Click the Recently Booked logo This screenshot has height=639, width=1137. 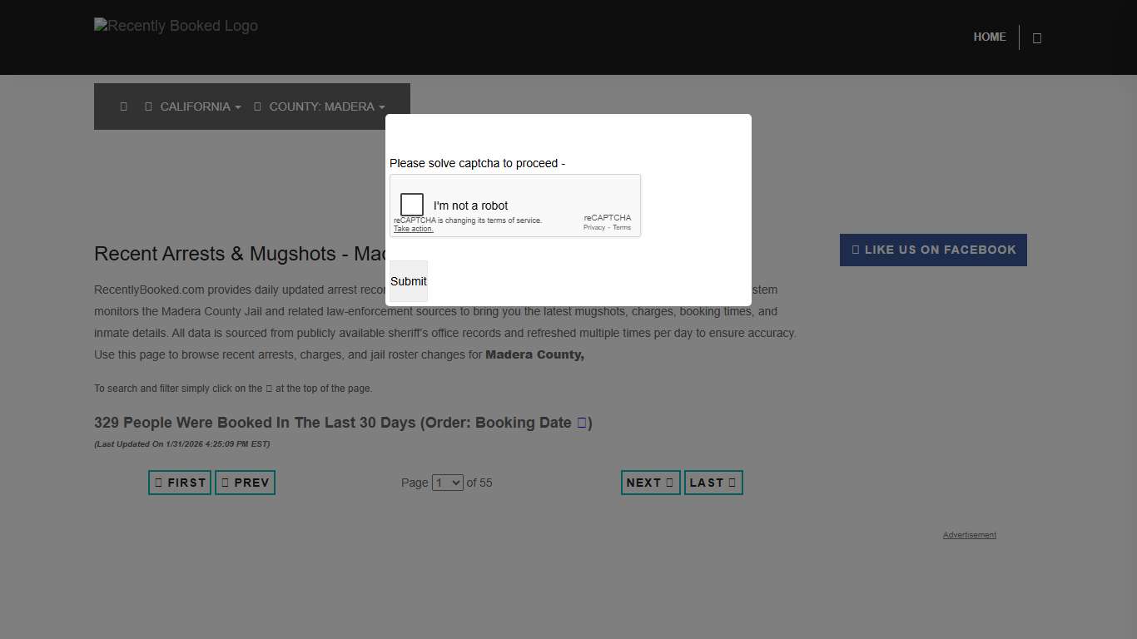point(176,26)
